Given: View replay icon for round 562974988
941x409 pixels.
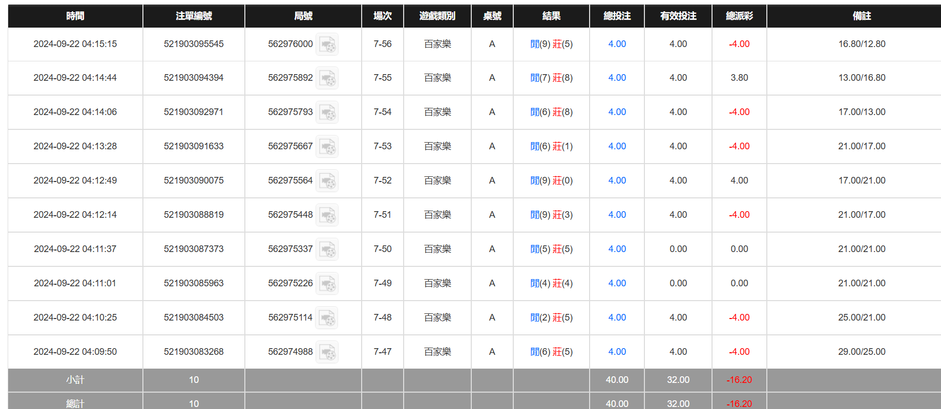Looking at the screenshot, I should pyautogui.click(x=327, y=352).
